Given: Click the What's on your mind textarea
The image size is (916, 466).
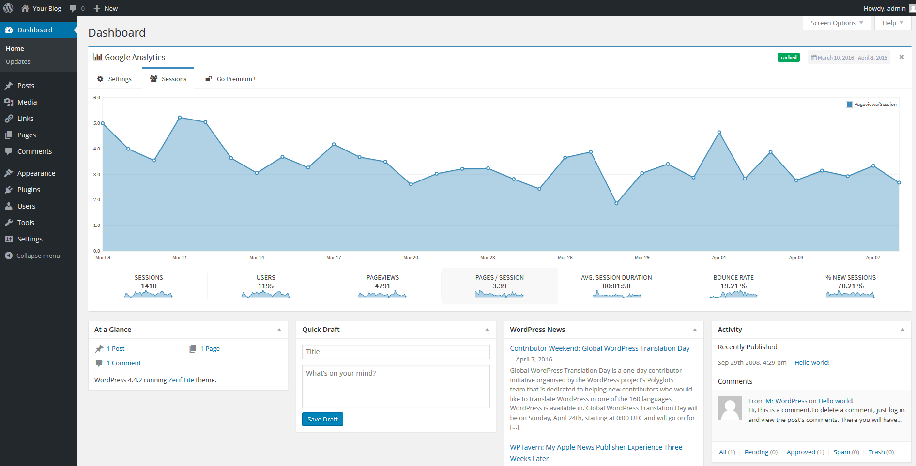Looking at the screenshot, I should pyautogui.click(x=396, y=387).
